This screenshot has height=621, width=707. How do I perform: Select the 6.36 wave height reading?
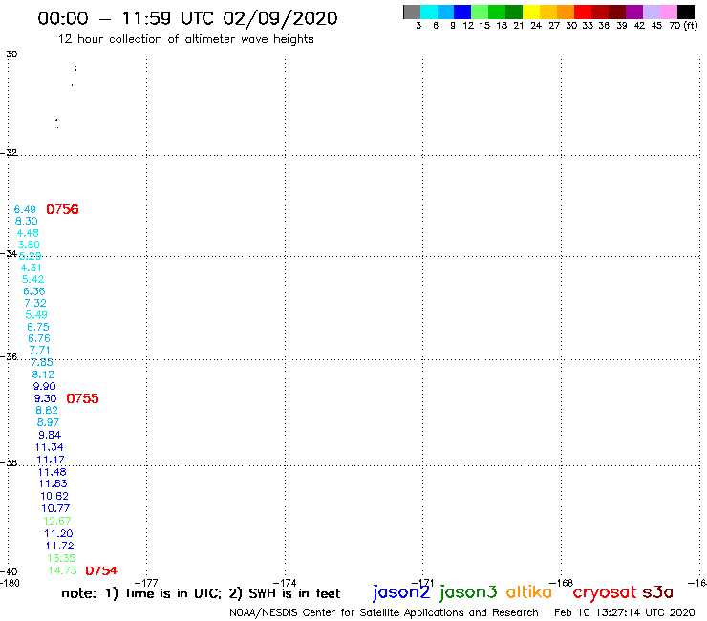(x=34, y=291)
